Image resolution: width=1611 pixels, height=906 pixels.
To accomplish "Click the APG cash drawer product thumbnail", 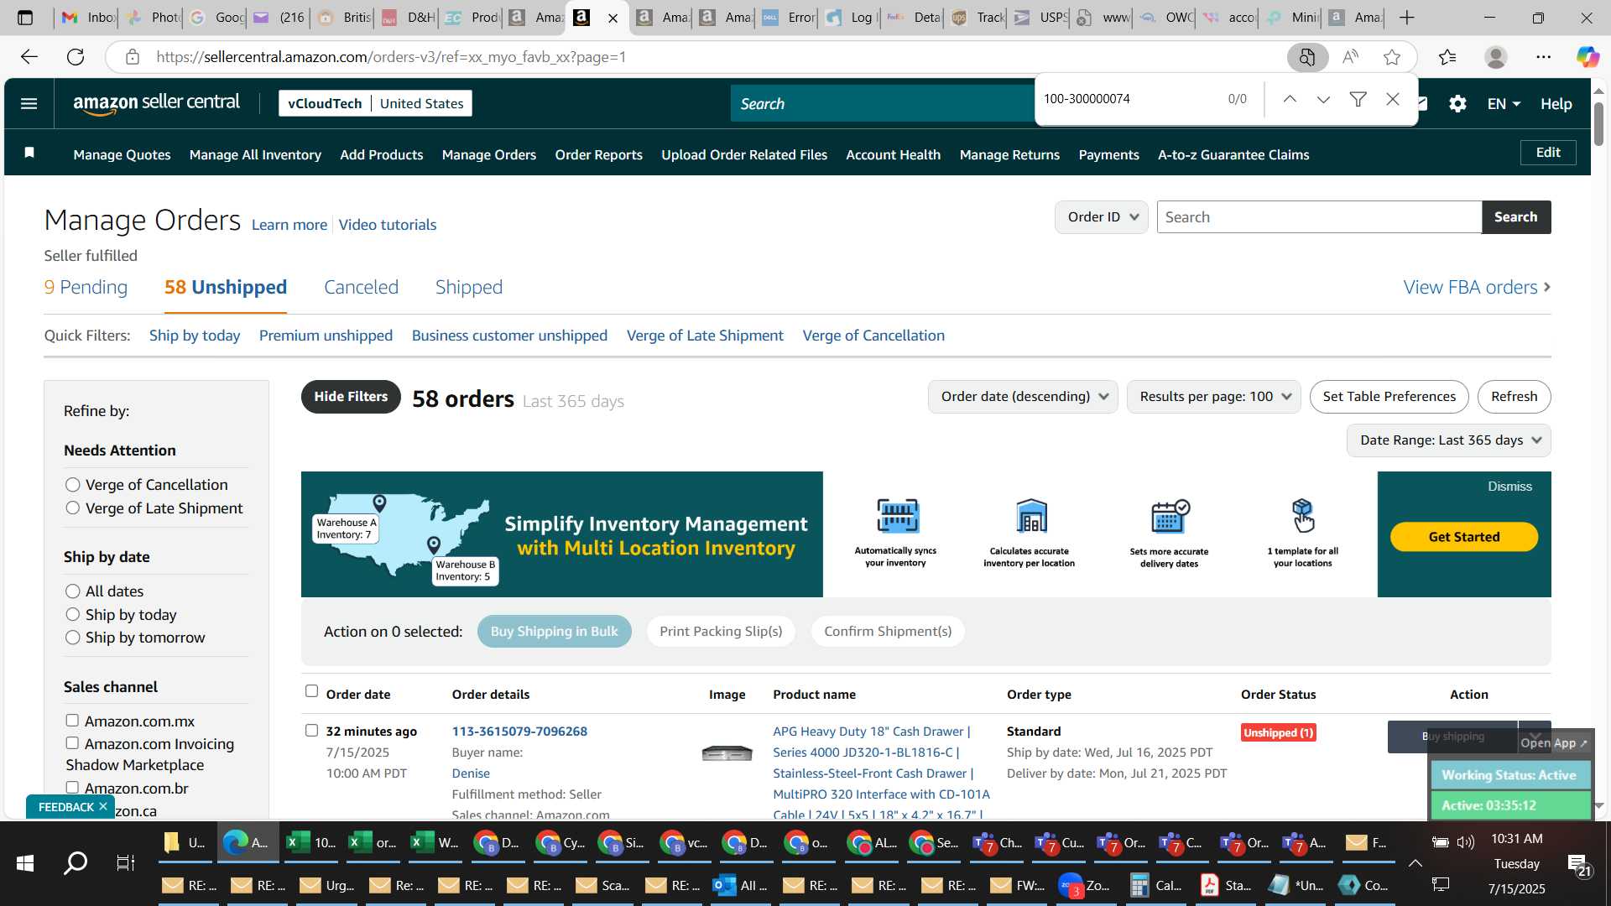I will [x=727, y=753].
